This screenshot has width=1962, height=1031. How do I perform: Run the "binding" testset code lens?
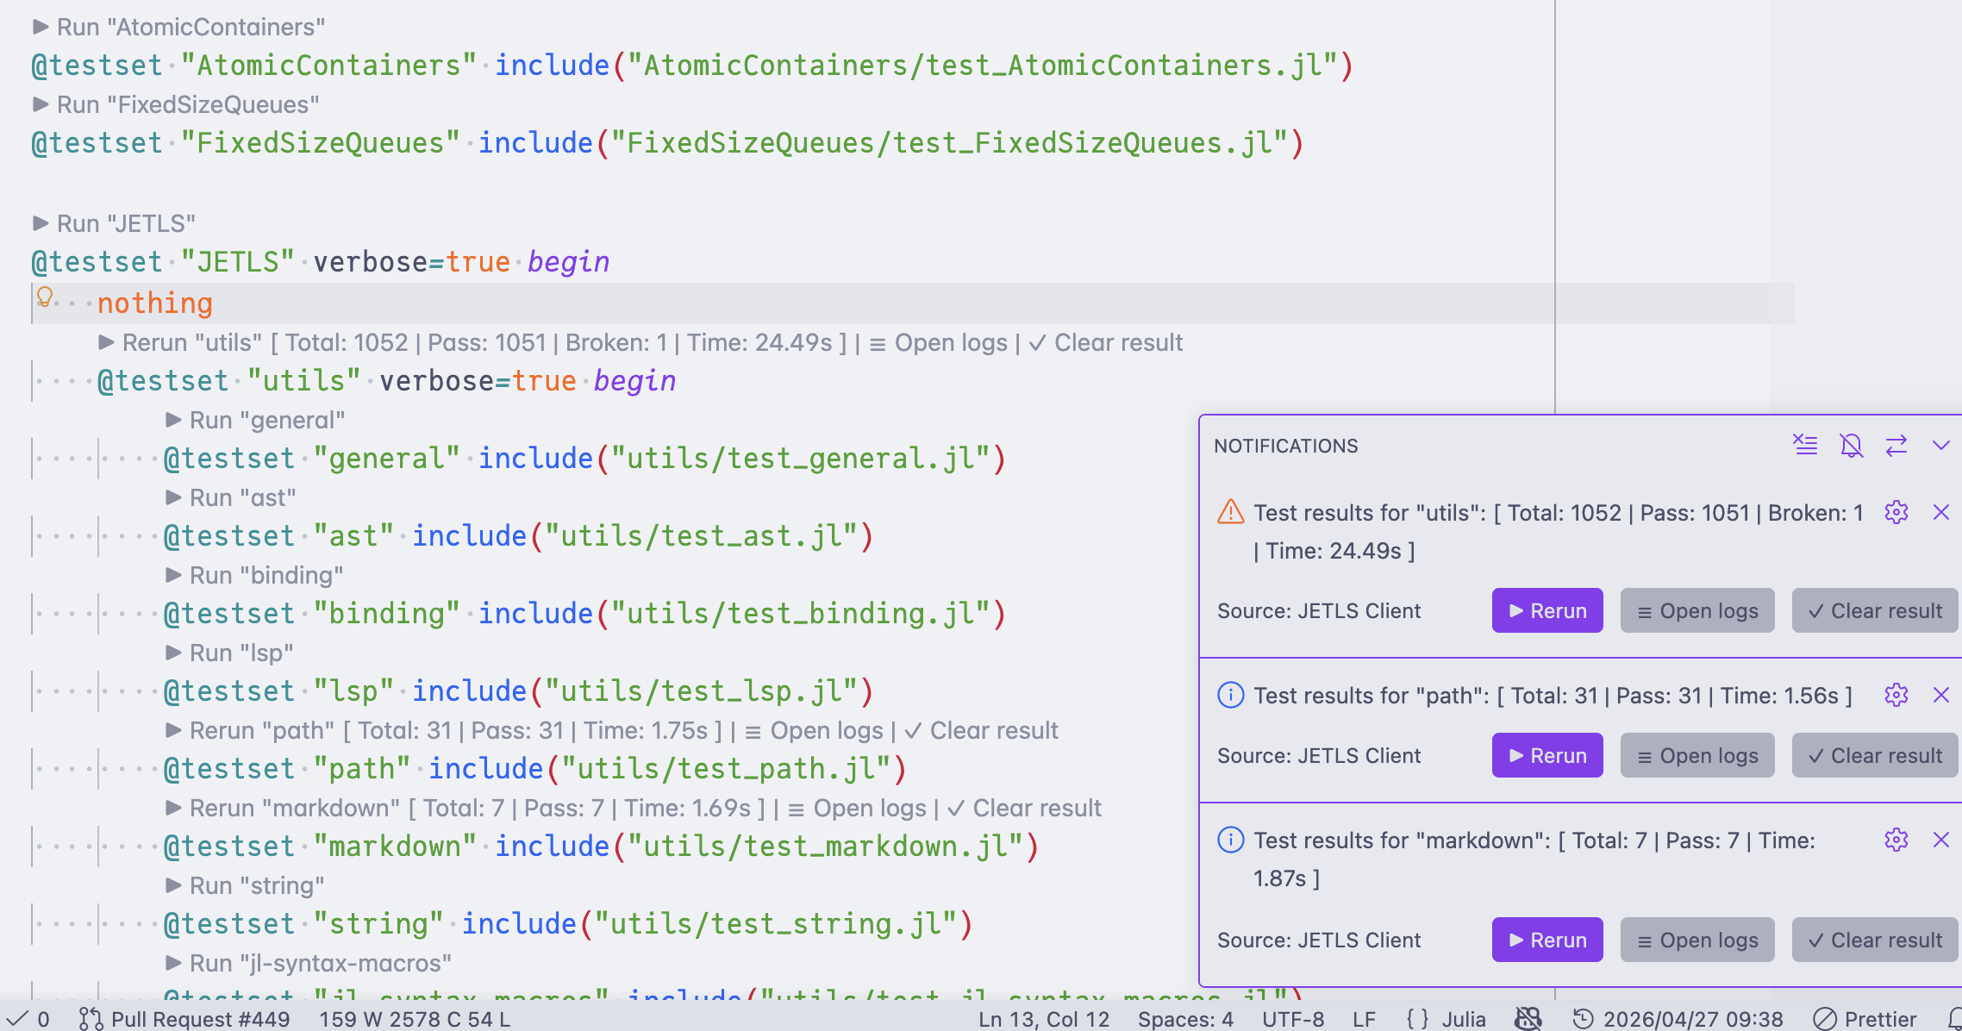point(254,575)
